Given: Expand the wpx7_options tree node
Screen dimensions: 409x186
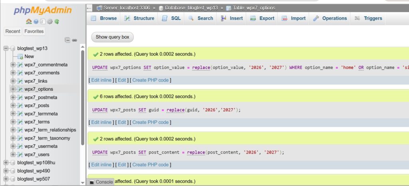Looking at the screenshot, I should click(13, 89).
